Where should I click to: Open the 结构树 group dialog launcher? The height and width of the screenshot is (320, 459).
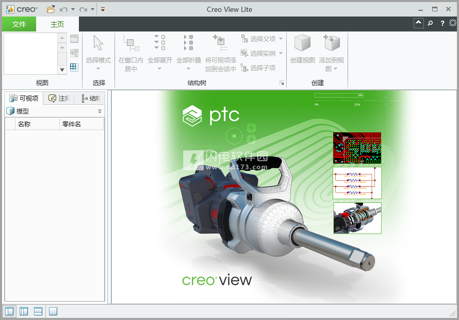click(282, 83)
